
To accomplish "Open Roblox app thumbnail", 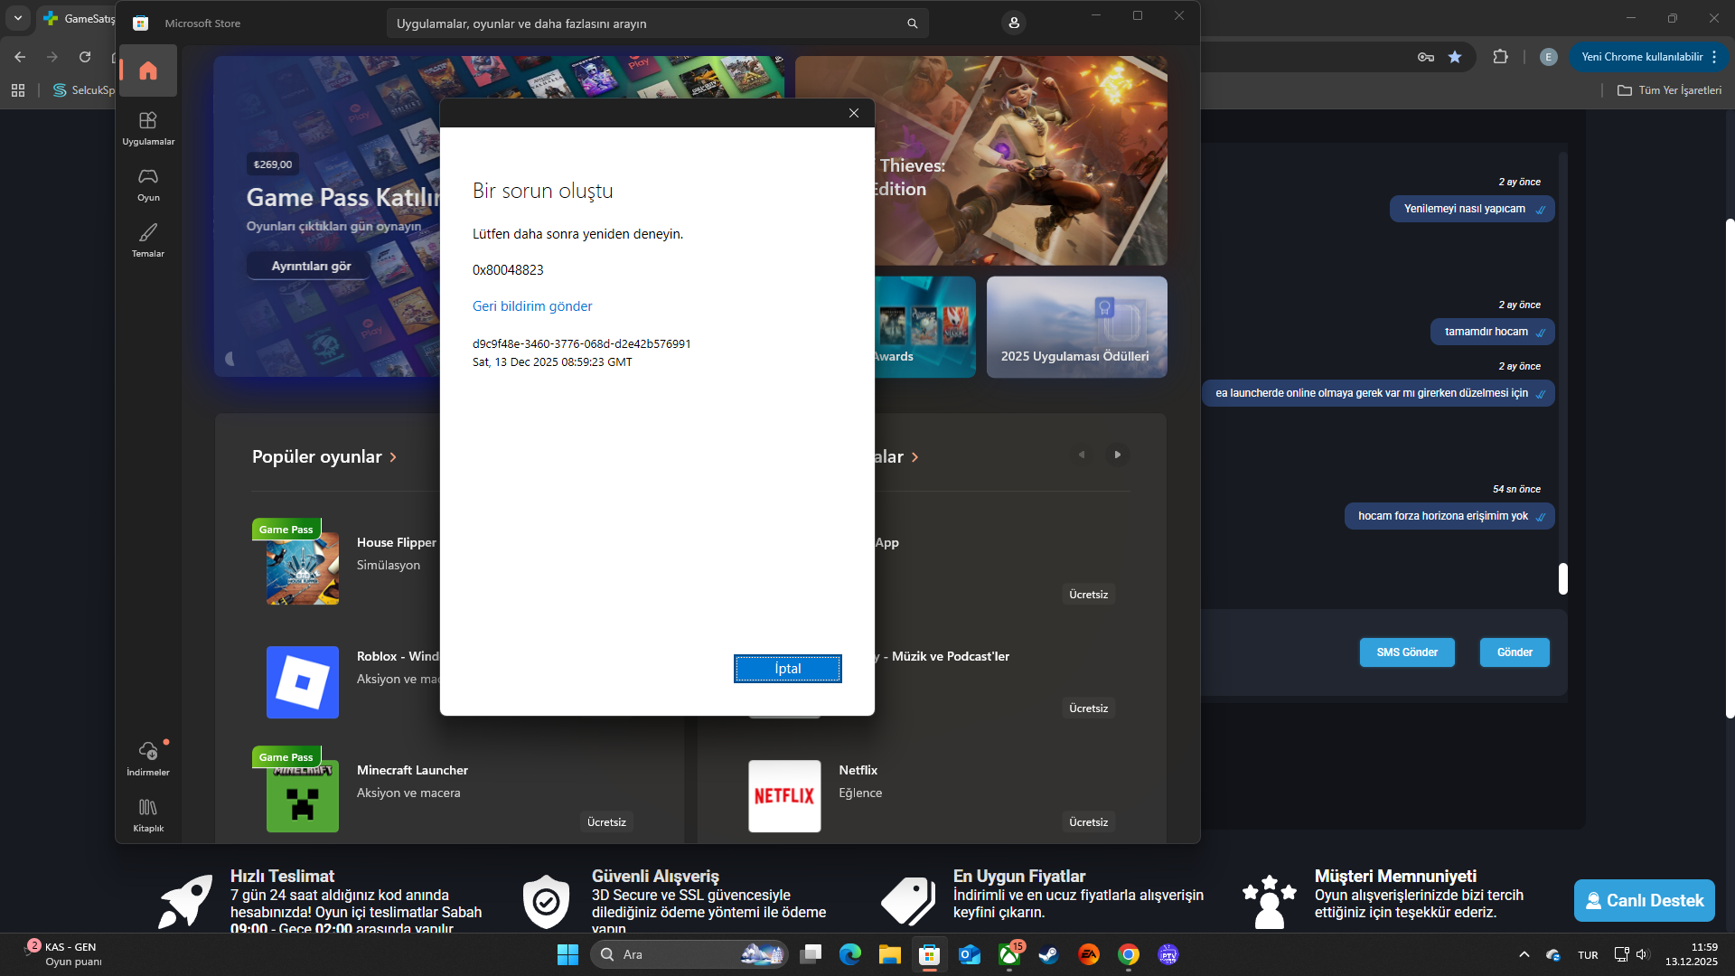I will click(x=303, y=682).
